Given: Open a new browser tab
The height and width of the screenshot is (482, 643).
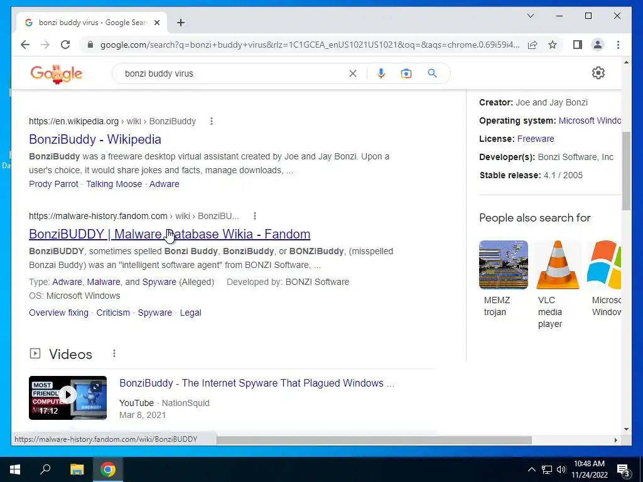Looking at the screenshot, I should pos(181,23).
